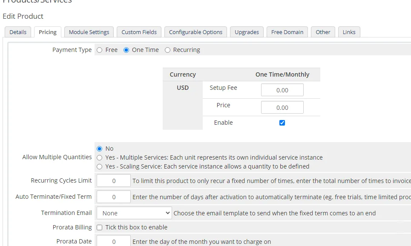The height and width of the screenshot is (246, 411).
Task: Click the Auto Terminate/Fixed Term field
Action: click(114, 197)
